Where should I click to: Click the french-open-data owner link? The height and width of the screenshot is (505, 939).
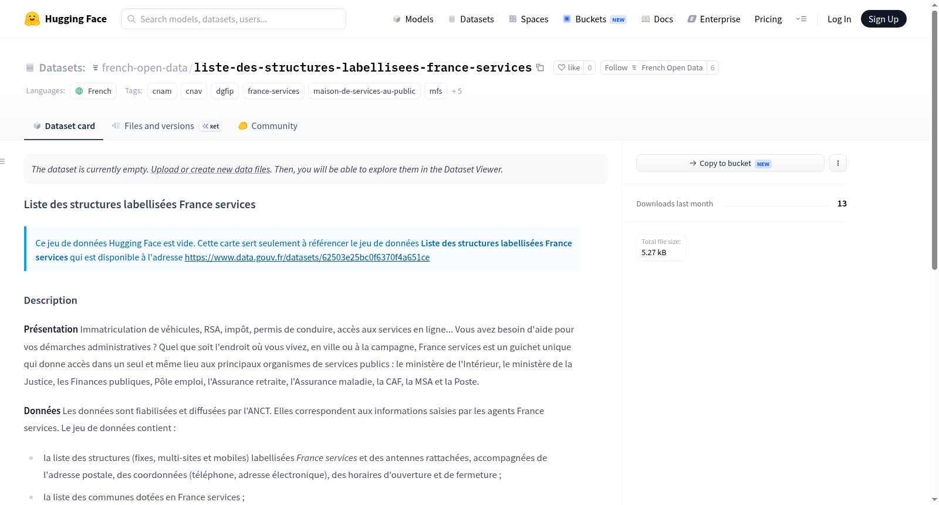pyautogui.click(x=144, y=68)
